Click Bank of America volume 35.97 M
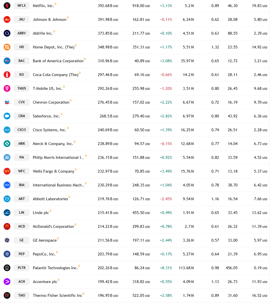 click(x=187, y=61)
